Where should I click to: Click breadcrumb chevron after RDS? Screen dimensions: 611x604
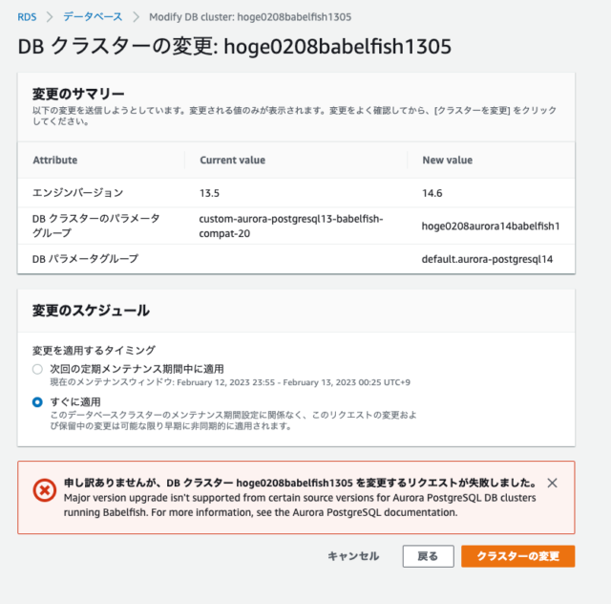coord(50,17)
